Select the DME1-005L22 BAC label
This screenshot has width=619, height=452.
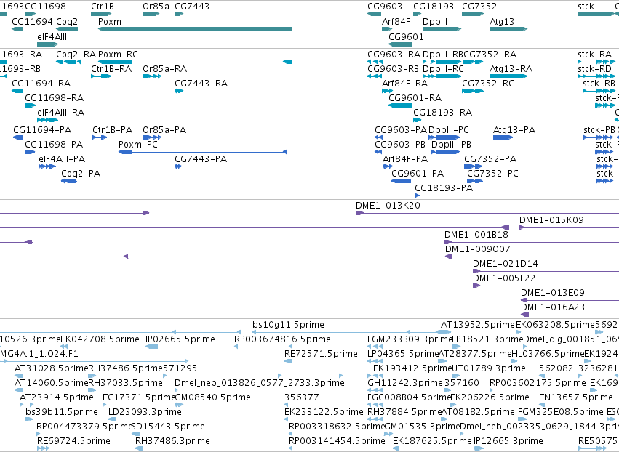504,278
